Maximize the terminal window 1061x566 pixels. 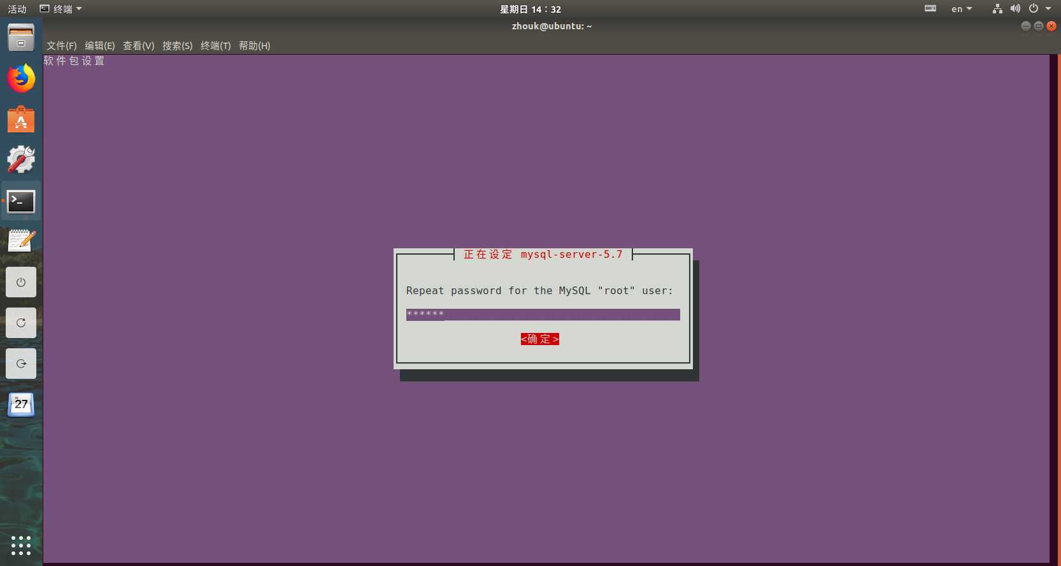[1038, 26]
